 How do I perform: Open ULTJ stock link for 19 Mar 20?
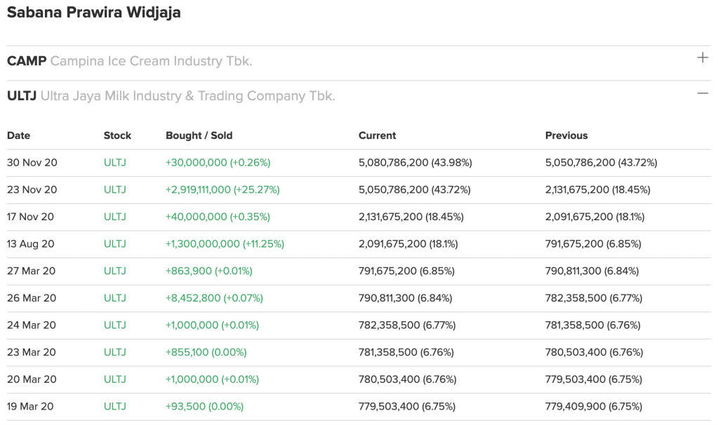click(x=115, y=406)
